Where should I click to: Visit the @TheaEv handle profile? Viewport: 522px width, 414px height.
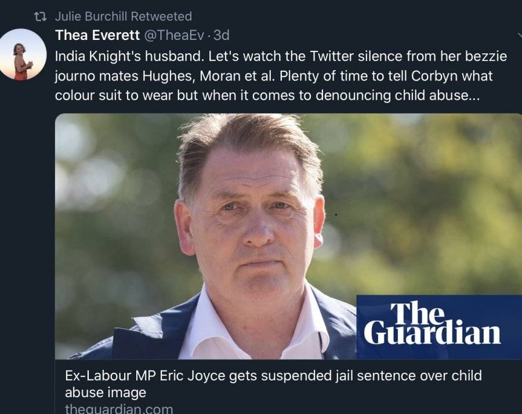tap(174, 35)
